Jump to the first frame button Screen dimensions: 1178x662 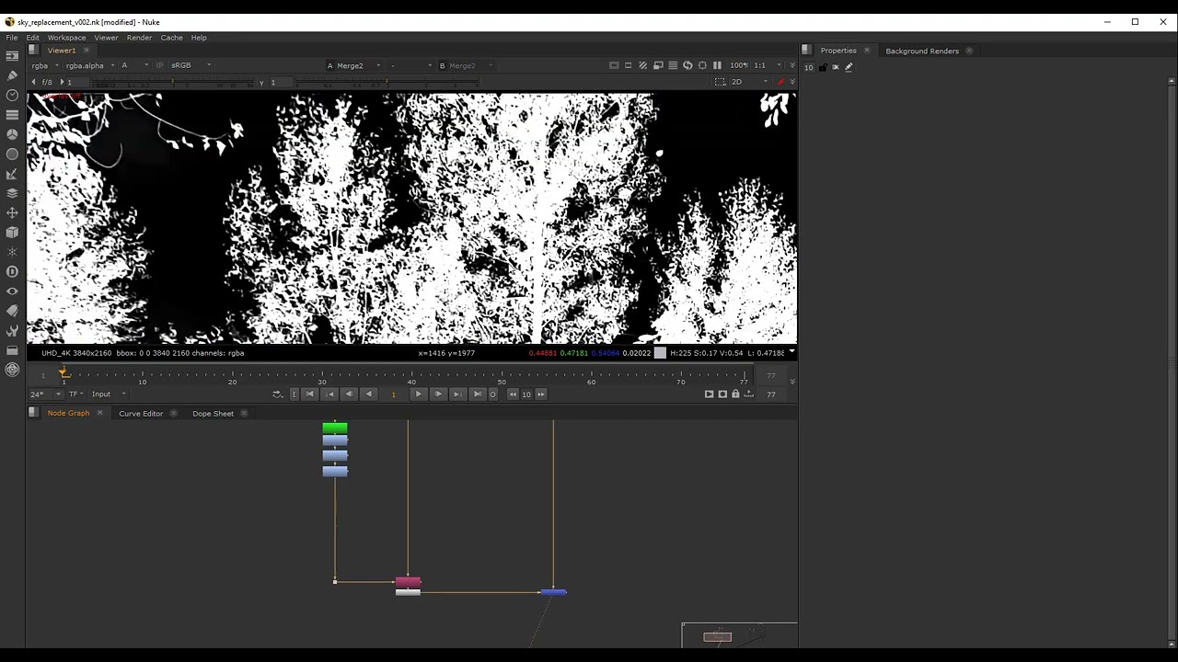click(310, 394)
